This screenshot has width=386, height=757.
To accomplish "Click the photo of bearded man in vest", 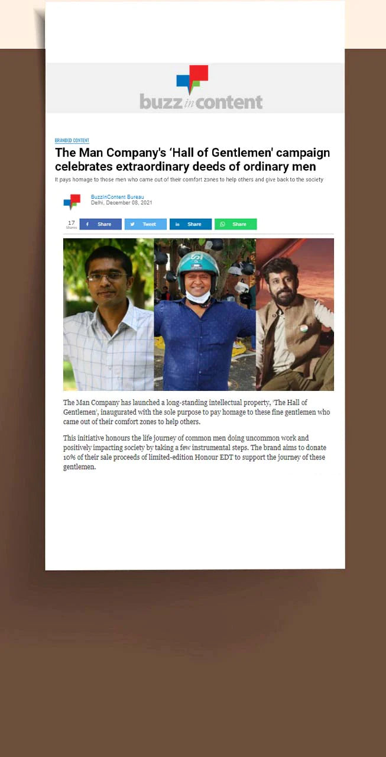I will 295,315.
